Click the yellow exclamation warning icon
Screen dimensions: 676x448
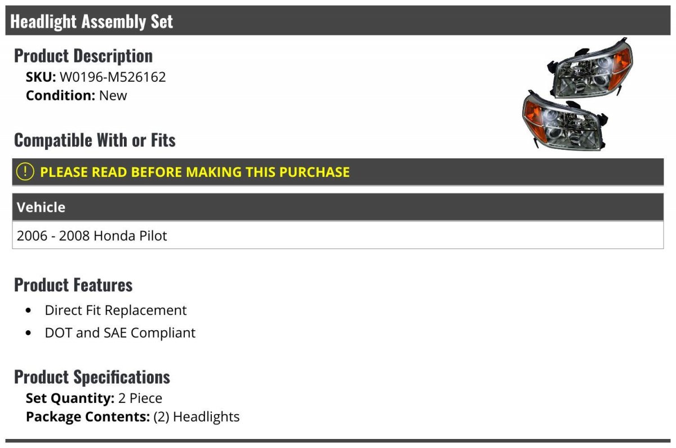click(25, 172)
